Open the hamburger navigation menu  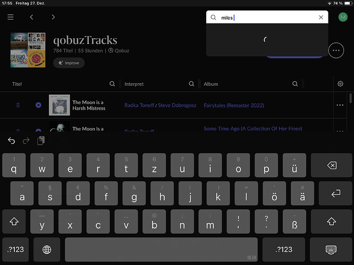point(11,17)
